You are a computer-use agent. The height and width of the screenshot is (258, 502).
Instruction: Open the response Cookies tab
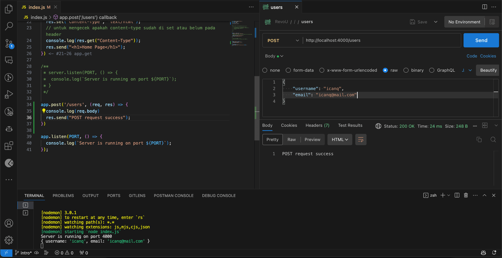[x=289, y=125]
